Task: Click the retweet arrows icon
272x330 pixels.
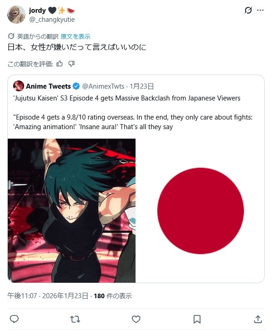Action: tap(75, 319)
